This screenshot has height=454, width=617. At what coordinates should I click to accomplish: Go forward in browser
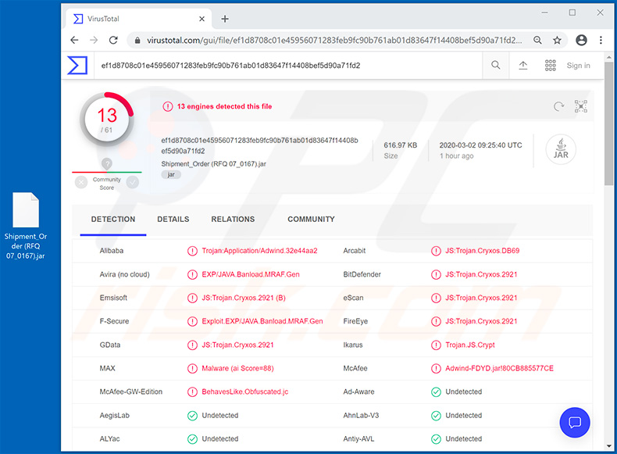coord(94,40)
